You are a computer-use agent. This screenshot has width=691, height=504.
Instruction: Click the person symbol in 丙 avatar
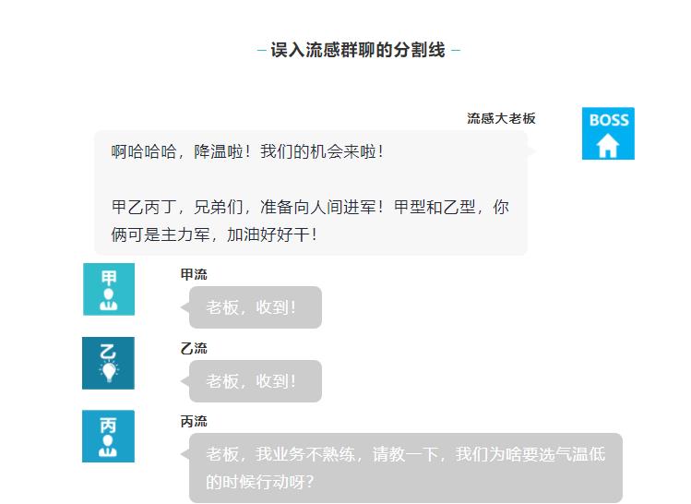click(x=108, y=446)
